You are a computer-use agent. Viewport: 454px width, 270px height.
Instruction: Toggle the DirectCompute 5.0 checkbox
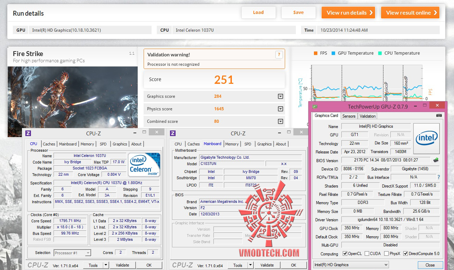click(x=405, y=254)
